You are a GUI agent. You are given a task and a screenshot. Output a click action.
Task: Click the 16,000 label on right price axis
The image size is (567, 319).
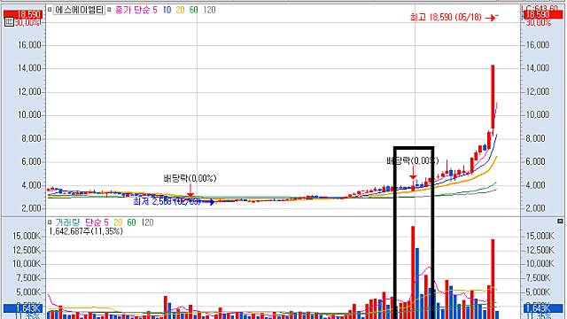[x=538, y=45]
